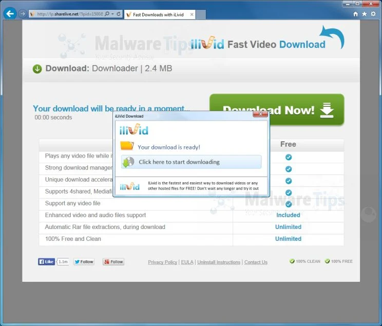This screenshot has height=326, width=382.
Task: Open a new blank tab
Action: tap(201, 14)
